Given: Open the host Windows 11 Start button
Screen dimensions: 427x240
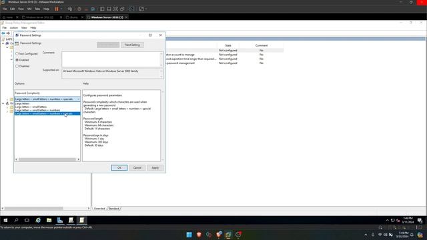Looking at the screenshot, I should tap(189, 235).
